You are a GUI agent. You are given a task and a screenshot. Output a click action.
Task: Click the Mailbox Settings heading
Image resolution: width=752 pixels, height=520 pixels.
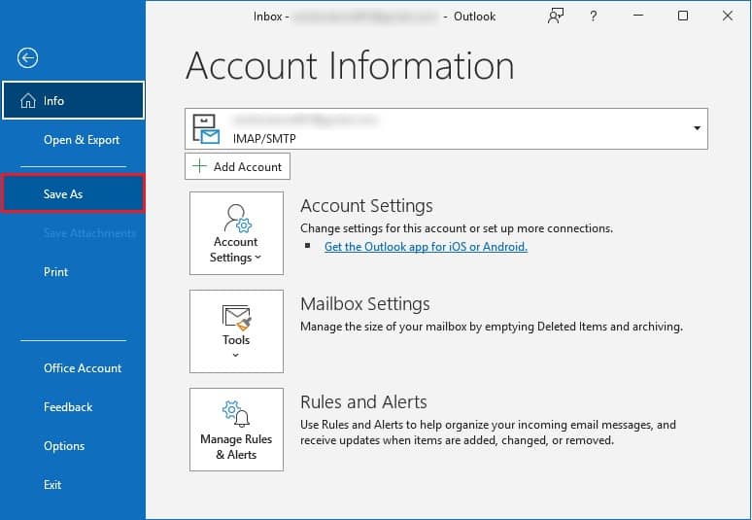[x=365, y=303]
